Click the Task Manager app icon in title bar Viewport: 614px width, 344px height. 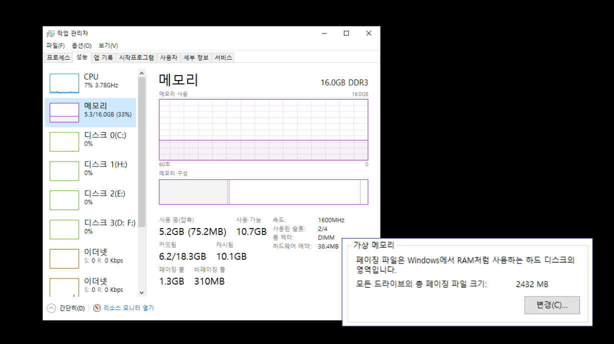click(x=51, y=33)
